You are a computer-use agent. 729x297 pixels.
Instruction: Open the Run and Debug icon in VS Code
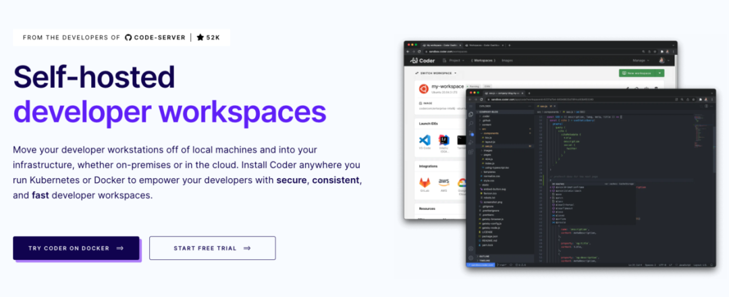470,142
